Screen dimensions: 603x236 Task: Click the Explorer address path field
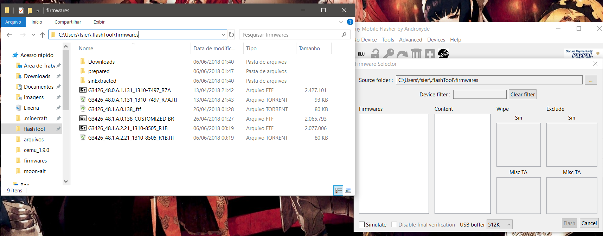[x=137, y=34]
